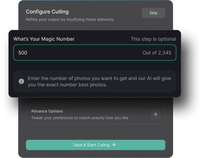Viewport: 203px width, 158px height.
Task: Click the Skip button
Action: (x=153, y=13)
